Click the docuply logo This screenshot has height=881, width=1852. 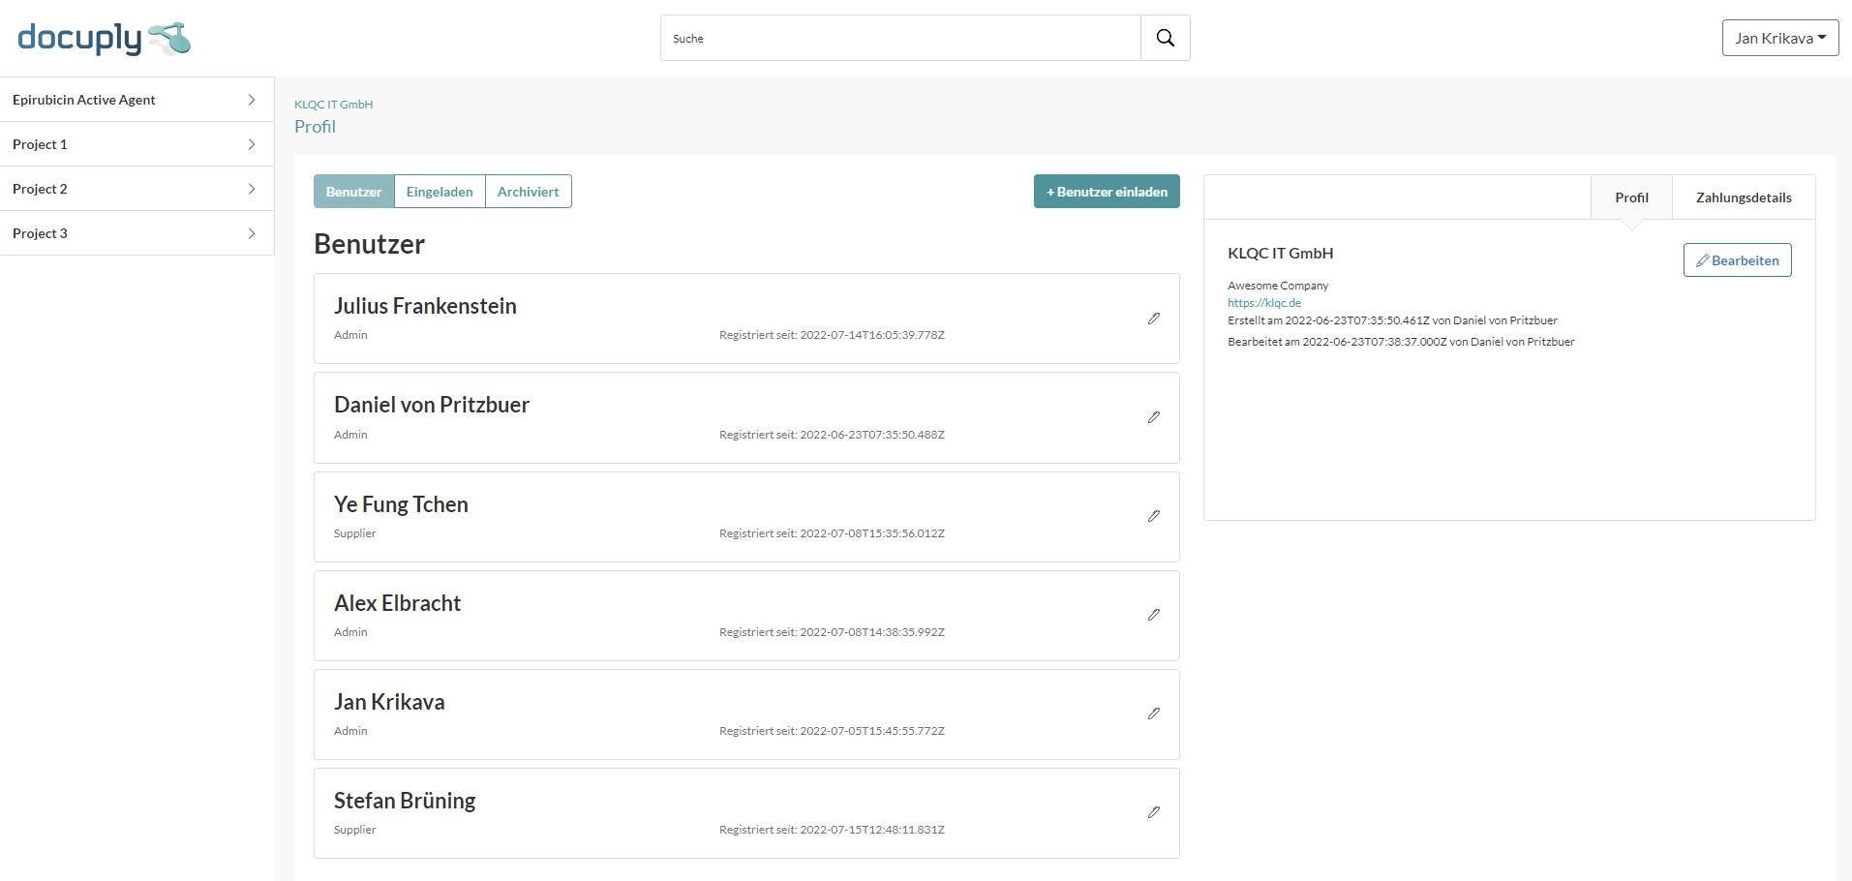[x=104, y=39]
